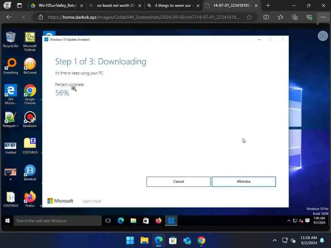Open the Untitled desktop file
The height and width of the screenshot is (248, 331).
11,148
